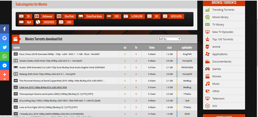The width and height of the screenshot is (258, 117).
Task: Click the Games controller icon
Action: tap(207, 69)
